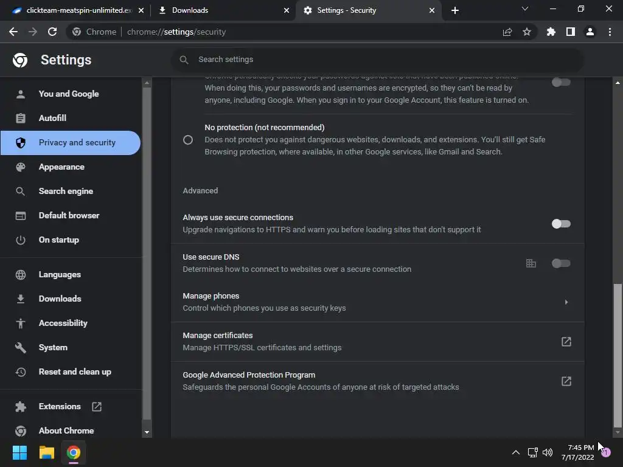Open the tab search dropdown chevron
This screenshot has width=623, height=467.
coord(525,9)
